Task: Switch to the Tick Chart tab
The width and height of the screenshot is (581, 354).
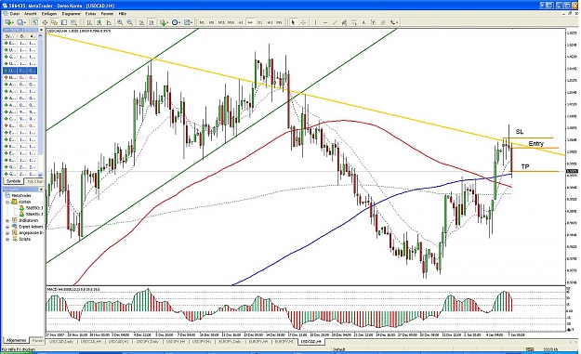Action: pyautogui.click(x=34, y=181)
